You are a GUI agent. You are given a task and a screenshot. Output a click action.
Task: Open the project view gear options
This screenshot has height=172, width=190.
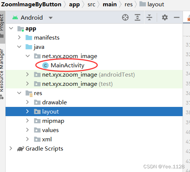[x=165, y=17]
